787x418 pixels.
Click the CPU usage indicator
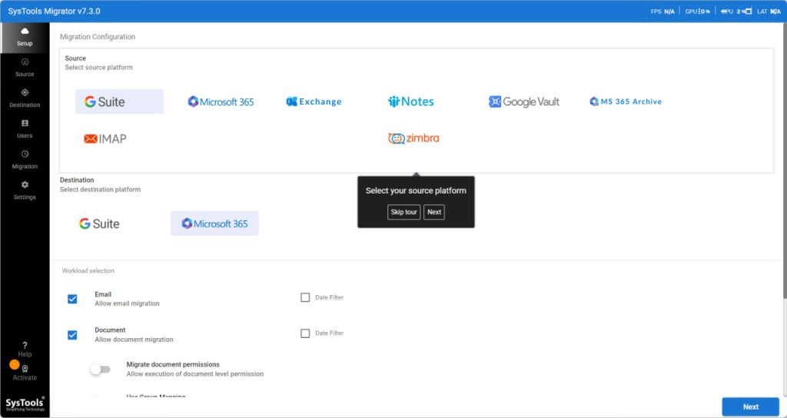point(736,11)
